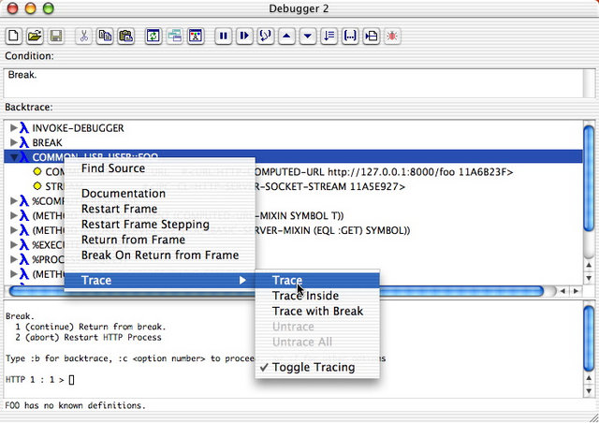Click the red bug report icon

[x=392, y=36]
